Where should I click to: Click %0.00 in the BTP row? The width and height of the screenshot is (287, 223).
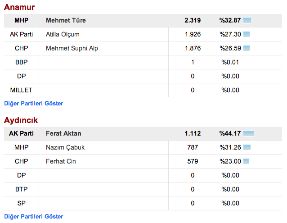click(x=230, y=189)
